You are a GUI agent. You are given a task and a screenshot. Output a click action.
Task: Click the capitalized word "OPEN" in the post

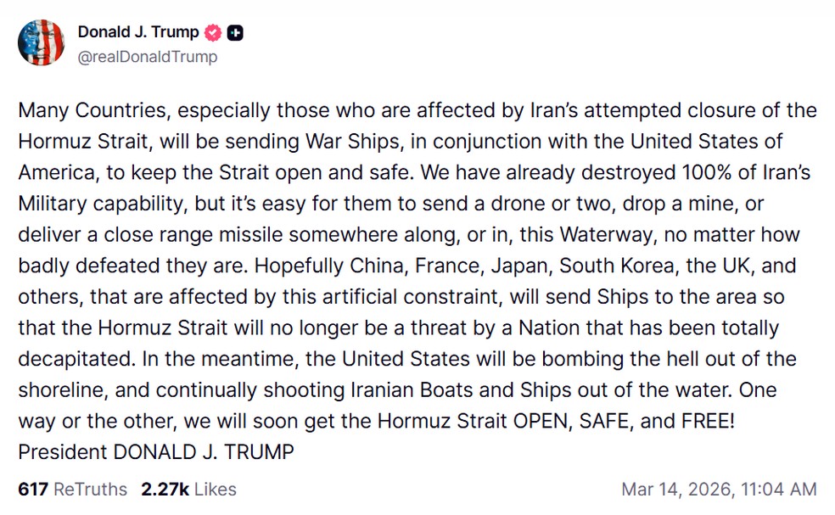536,422
